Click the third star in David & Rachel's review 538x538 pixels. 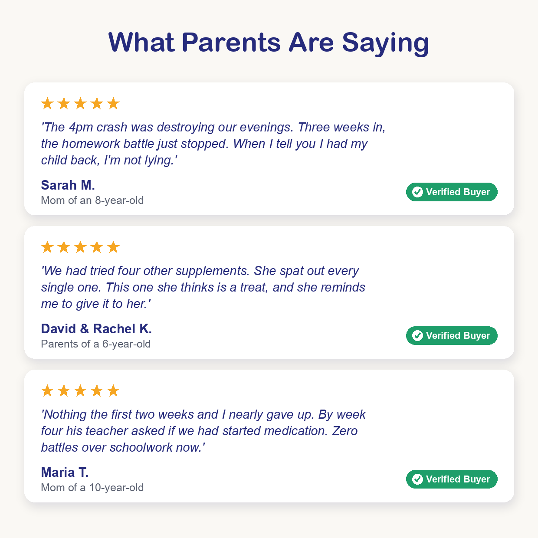click(x=80, y=247)
